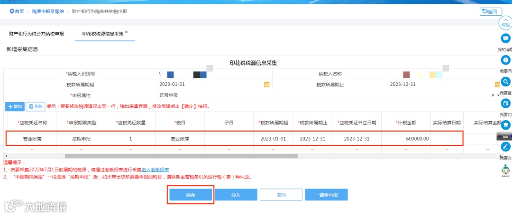This screenshot has height=216, width=512.
Task: Click the 计税金额 column header
Action: click(406, 123)
